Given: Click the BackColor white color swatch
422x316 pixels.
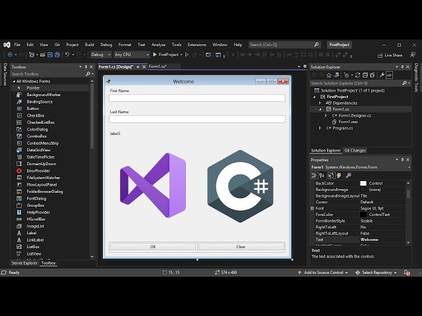Looking at the screenshot, I should pos(363,183).
